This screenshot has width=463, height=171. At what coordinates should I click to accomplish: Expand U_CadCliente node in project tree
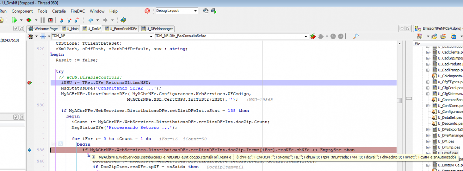pyautogui.click(x=427, y=52)
